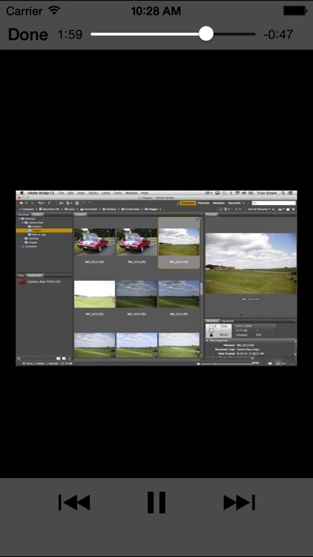Open the filter by rating star dropdown
The width and height of the screenshot is (313, 557).
[237, 209]
